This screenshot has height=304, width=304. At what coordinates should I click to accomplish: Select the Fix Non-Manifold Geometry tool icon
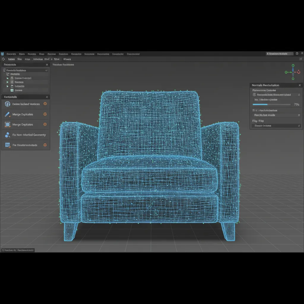coord(7,135)
